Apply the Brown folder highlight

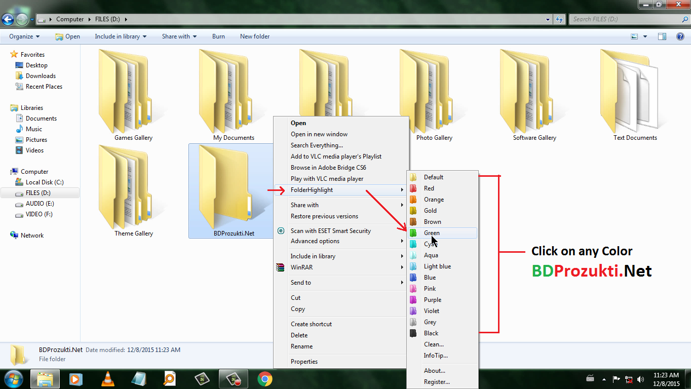click(442, 222)
